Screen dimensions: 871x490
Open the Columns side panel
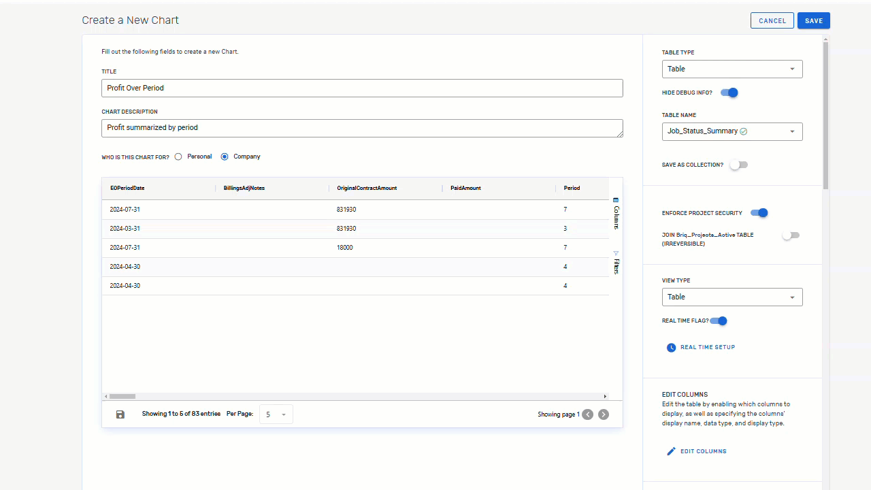[616, 214]
